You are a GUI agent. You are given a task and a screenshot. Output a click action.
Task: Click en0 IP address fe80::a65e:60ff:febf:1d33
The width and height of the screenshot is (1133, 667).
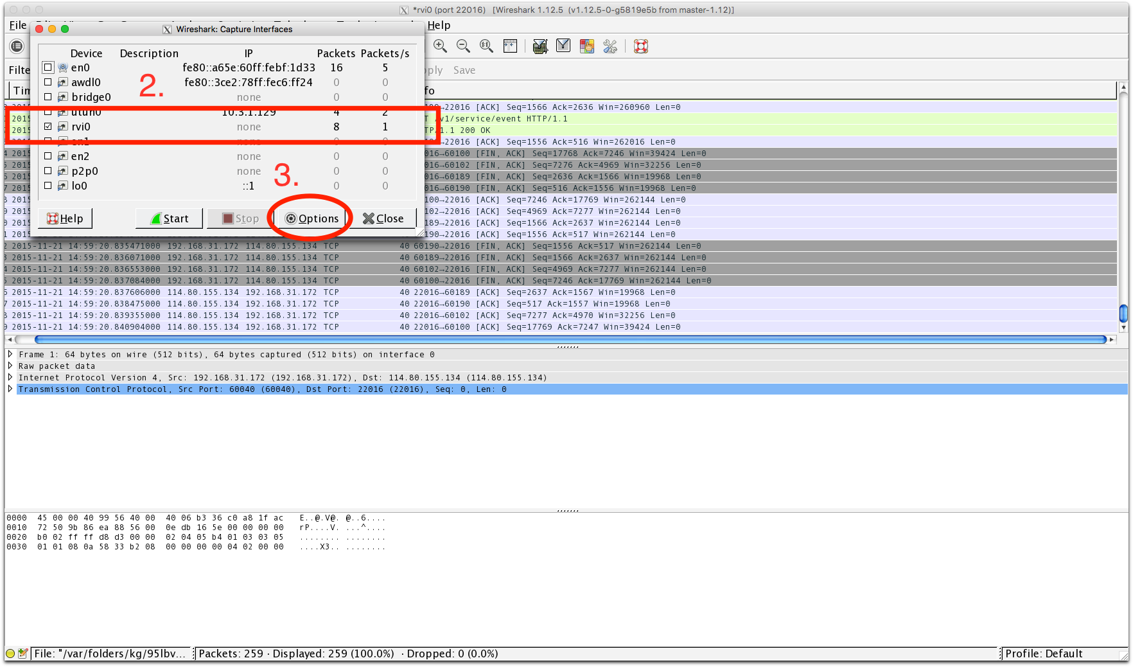pos(249,67)
